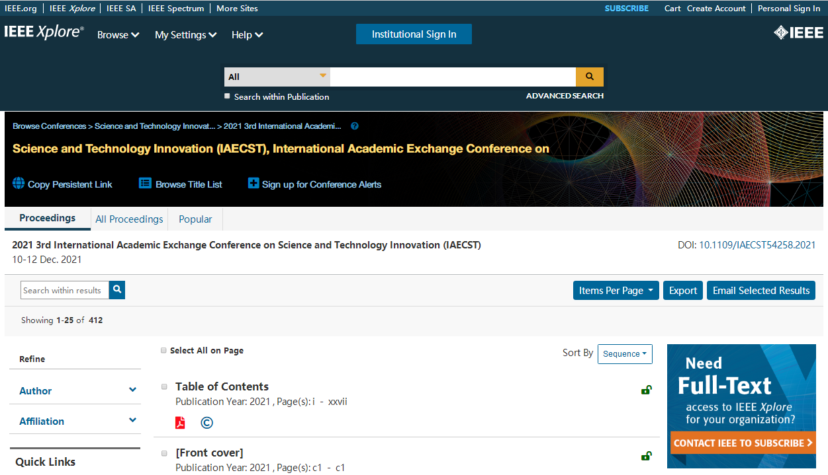Click the DOI 10.1109/IAECST54258.2021 link
Image resolution: width=828 pixels, height=475 pixels.
(757, 245)
